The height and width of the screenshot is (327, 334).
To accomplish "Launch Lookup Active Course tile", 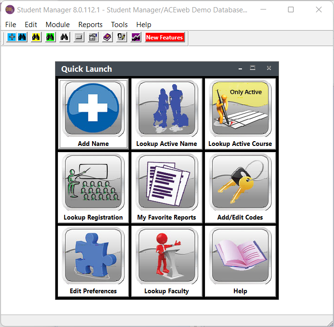I will click(240, 114).
